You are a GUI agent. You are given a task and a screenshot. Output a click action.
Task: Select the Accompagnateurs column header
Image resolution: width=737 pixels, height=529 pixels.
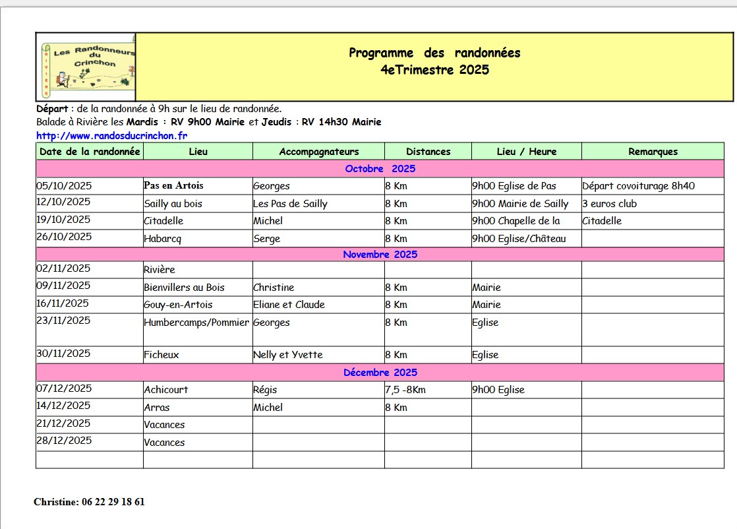(318, 152)
